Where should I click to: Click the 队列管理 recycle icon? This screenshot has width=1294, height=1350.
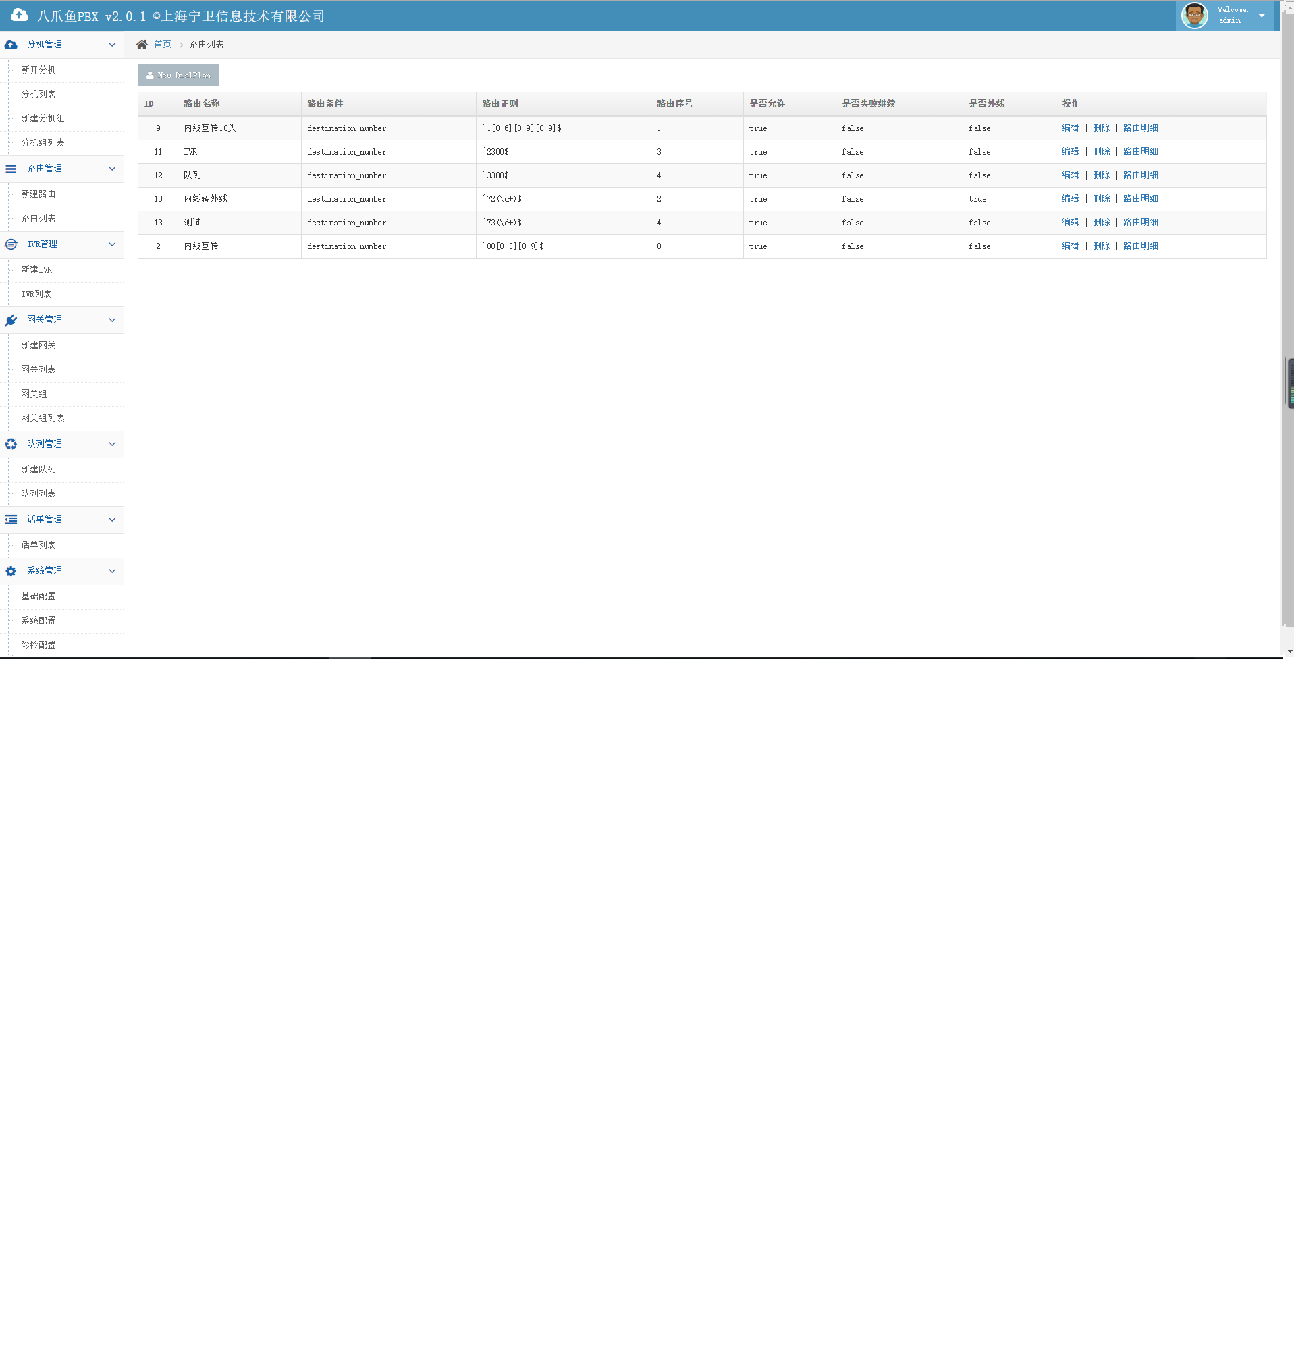click(11, 444)
